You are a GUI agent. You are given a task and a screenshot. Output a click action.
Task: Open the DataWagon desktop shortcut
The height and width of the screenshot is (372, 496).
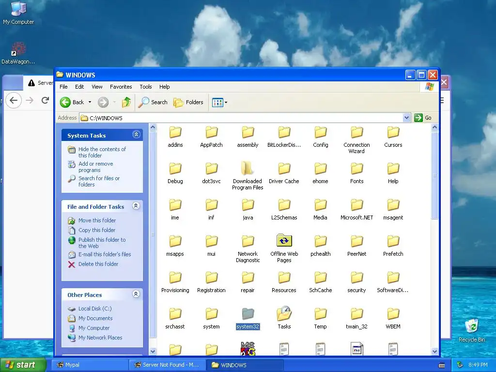click(18, 53)
